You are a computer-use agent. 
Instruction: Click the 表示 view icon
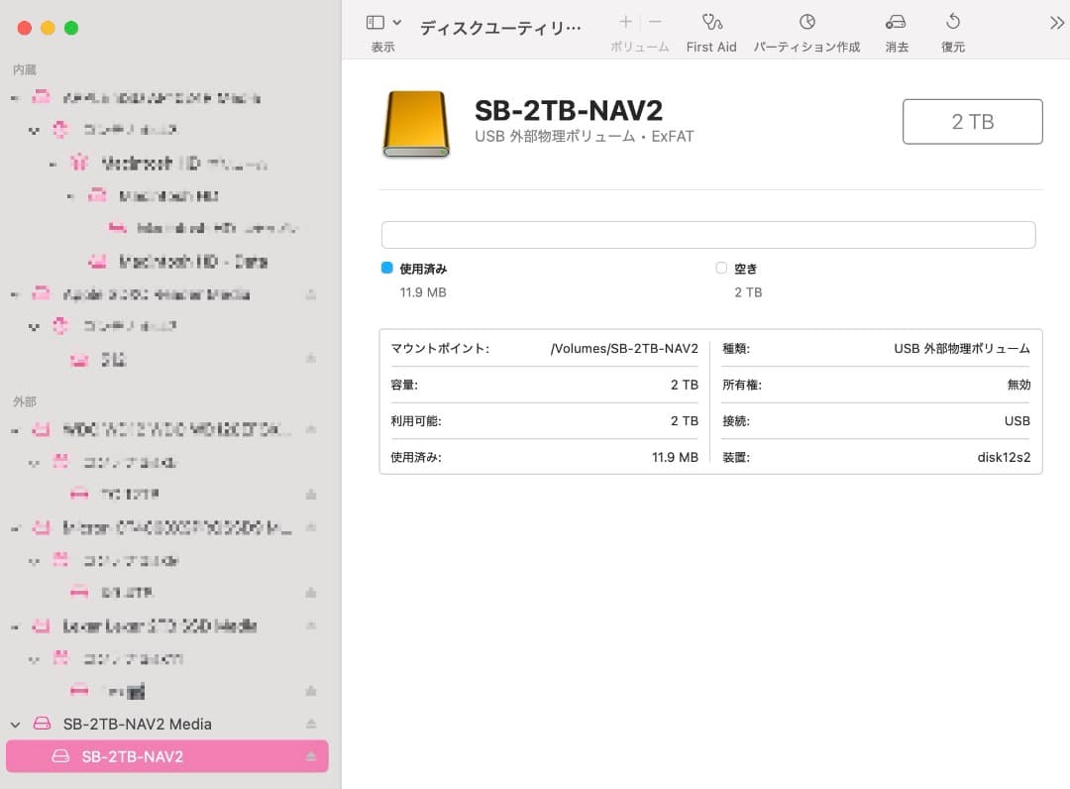click(375, 21)
